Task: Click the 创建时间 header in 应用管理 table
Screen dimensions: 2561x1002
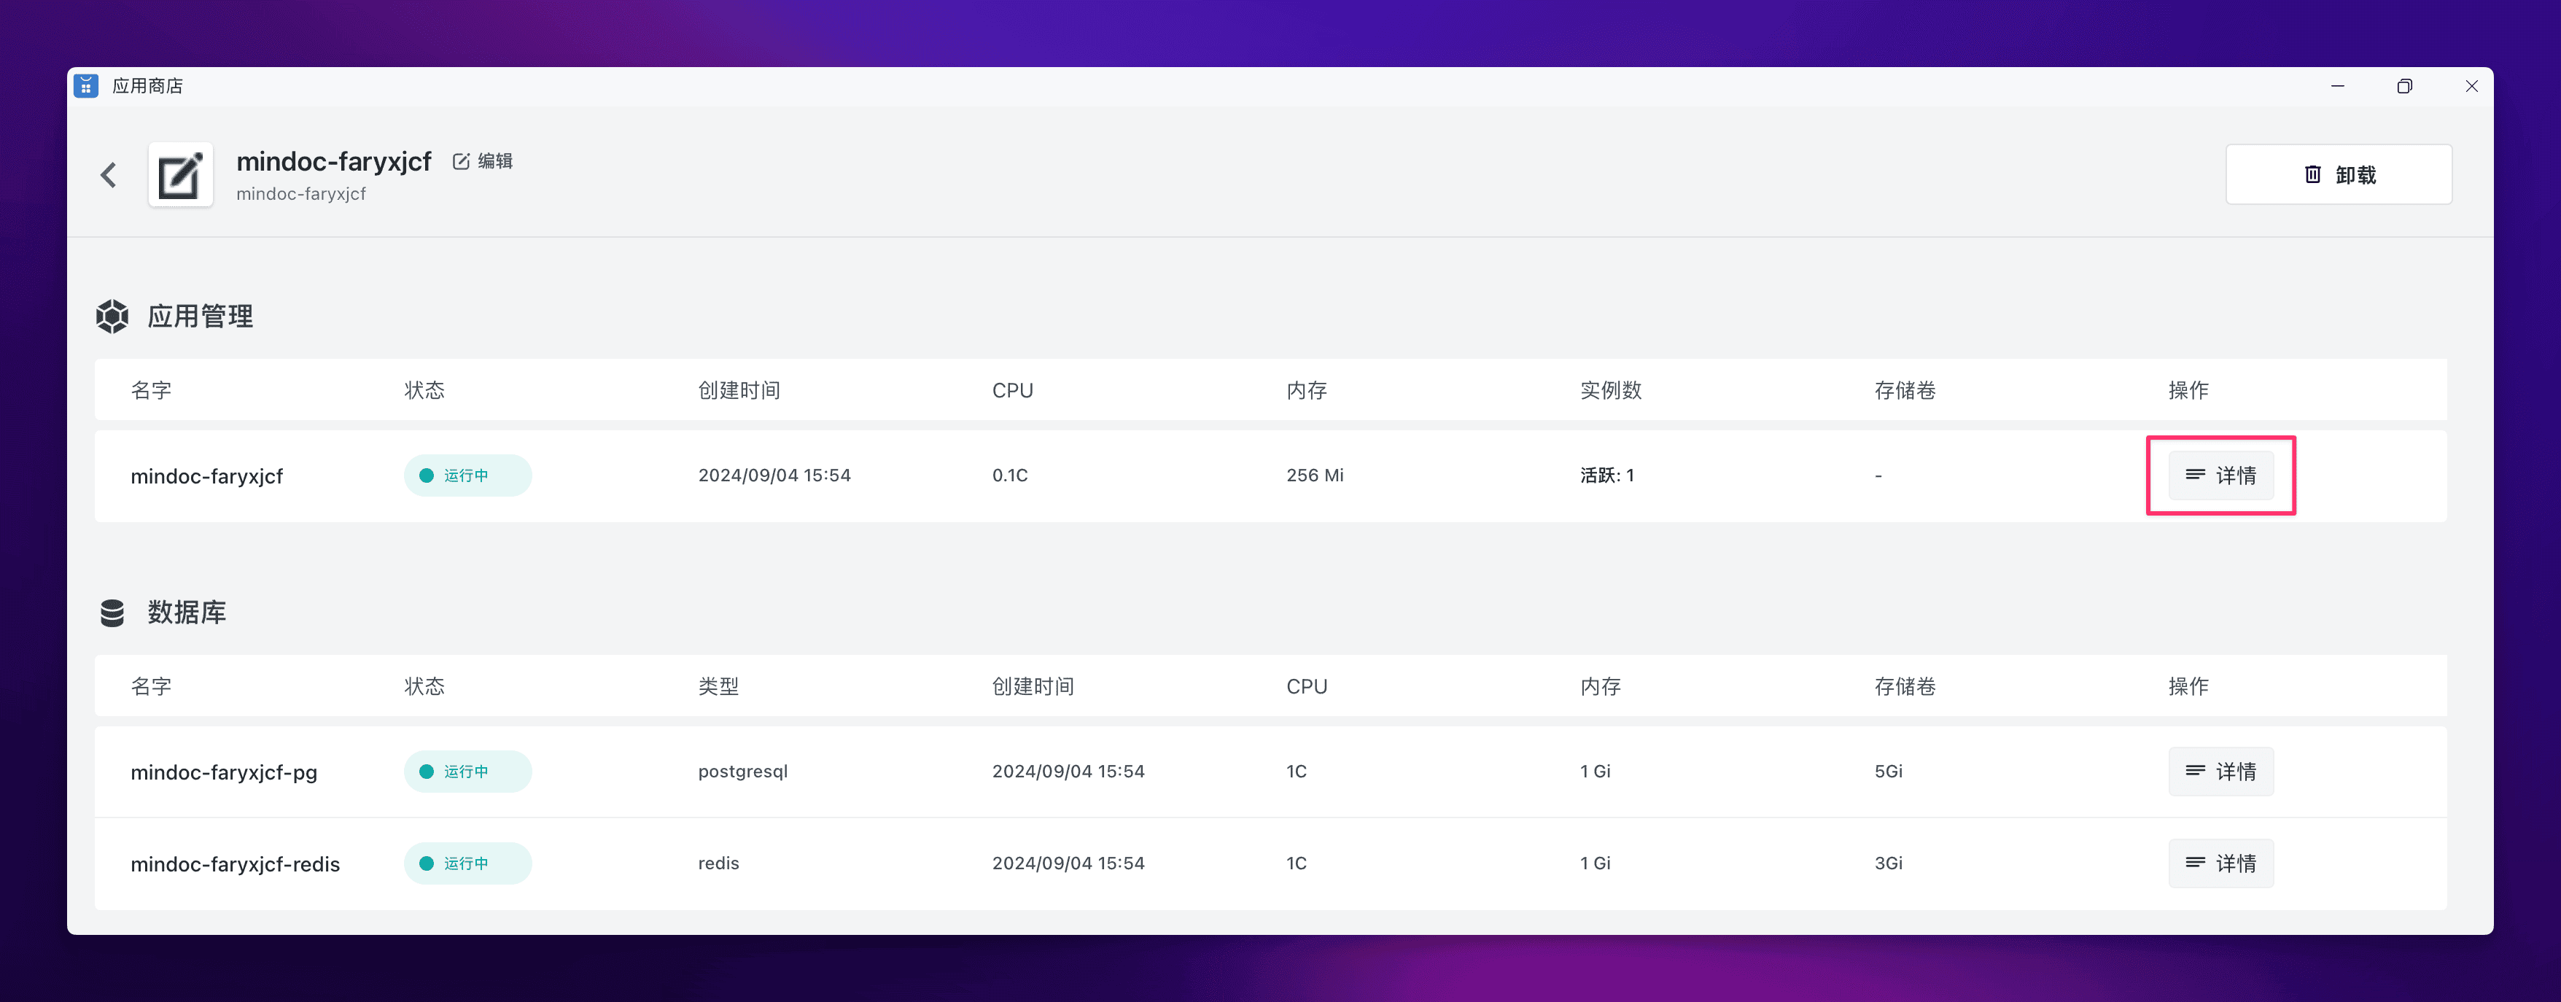Action: (739, 389)
